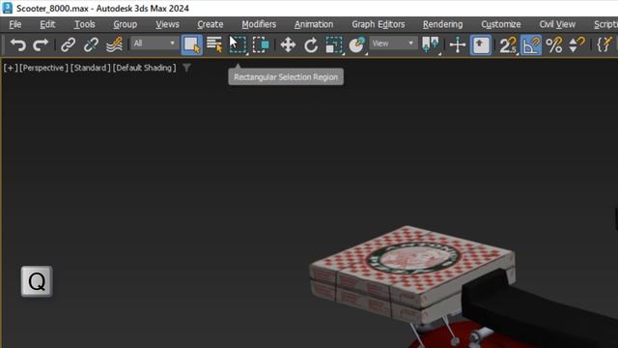
Task: Activate the Select Object tool
Action: click(x=192, y=44)
